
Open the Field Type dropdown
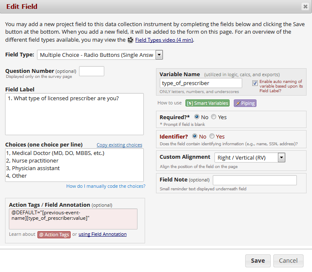click(x=100, y=55)
